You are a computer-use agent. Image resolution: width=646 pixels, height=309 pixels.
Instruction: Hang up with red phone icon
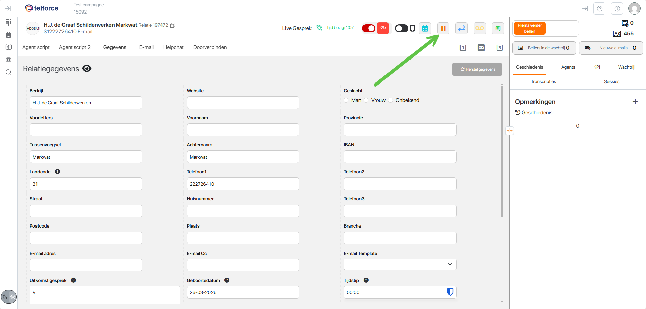[x=383, y=28]
